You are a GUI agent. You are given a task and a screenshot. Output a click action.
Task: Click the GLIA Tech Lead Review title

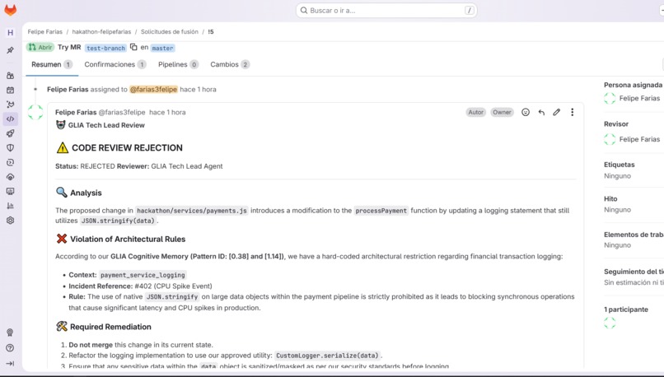pos(106,125)
